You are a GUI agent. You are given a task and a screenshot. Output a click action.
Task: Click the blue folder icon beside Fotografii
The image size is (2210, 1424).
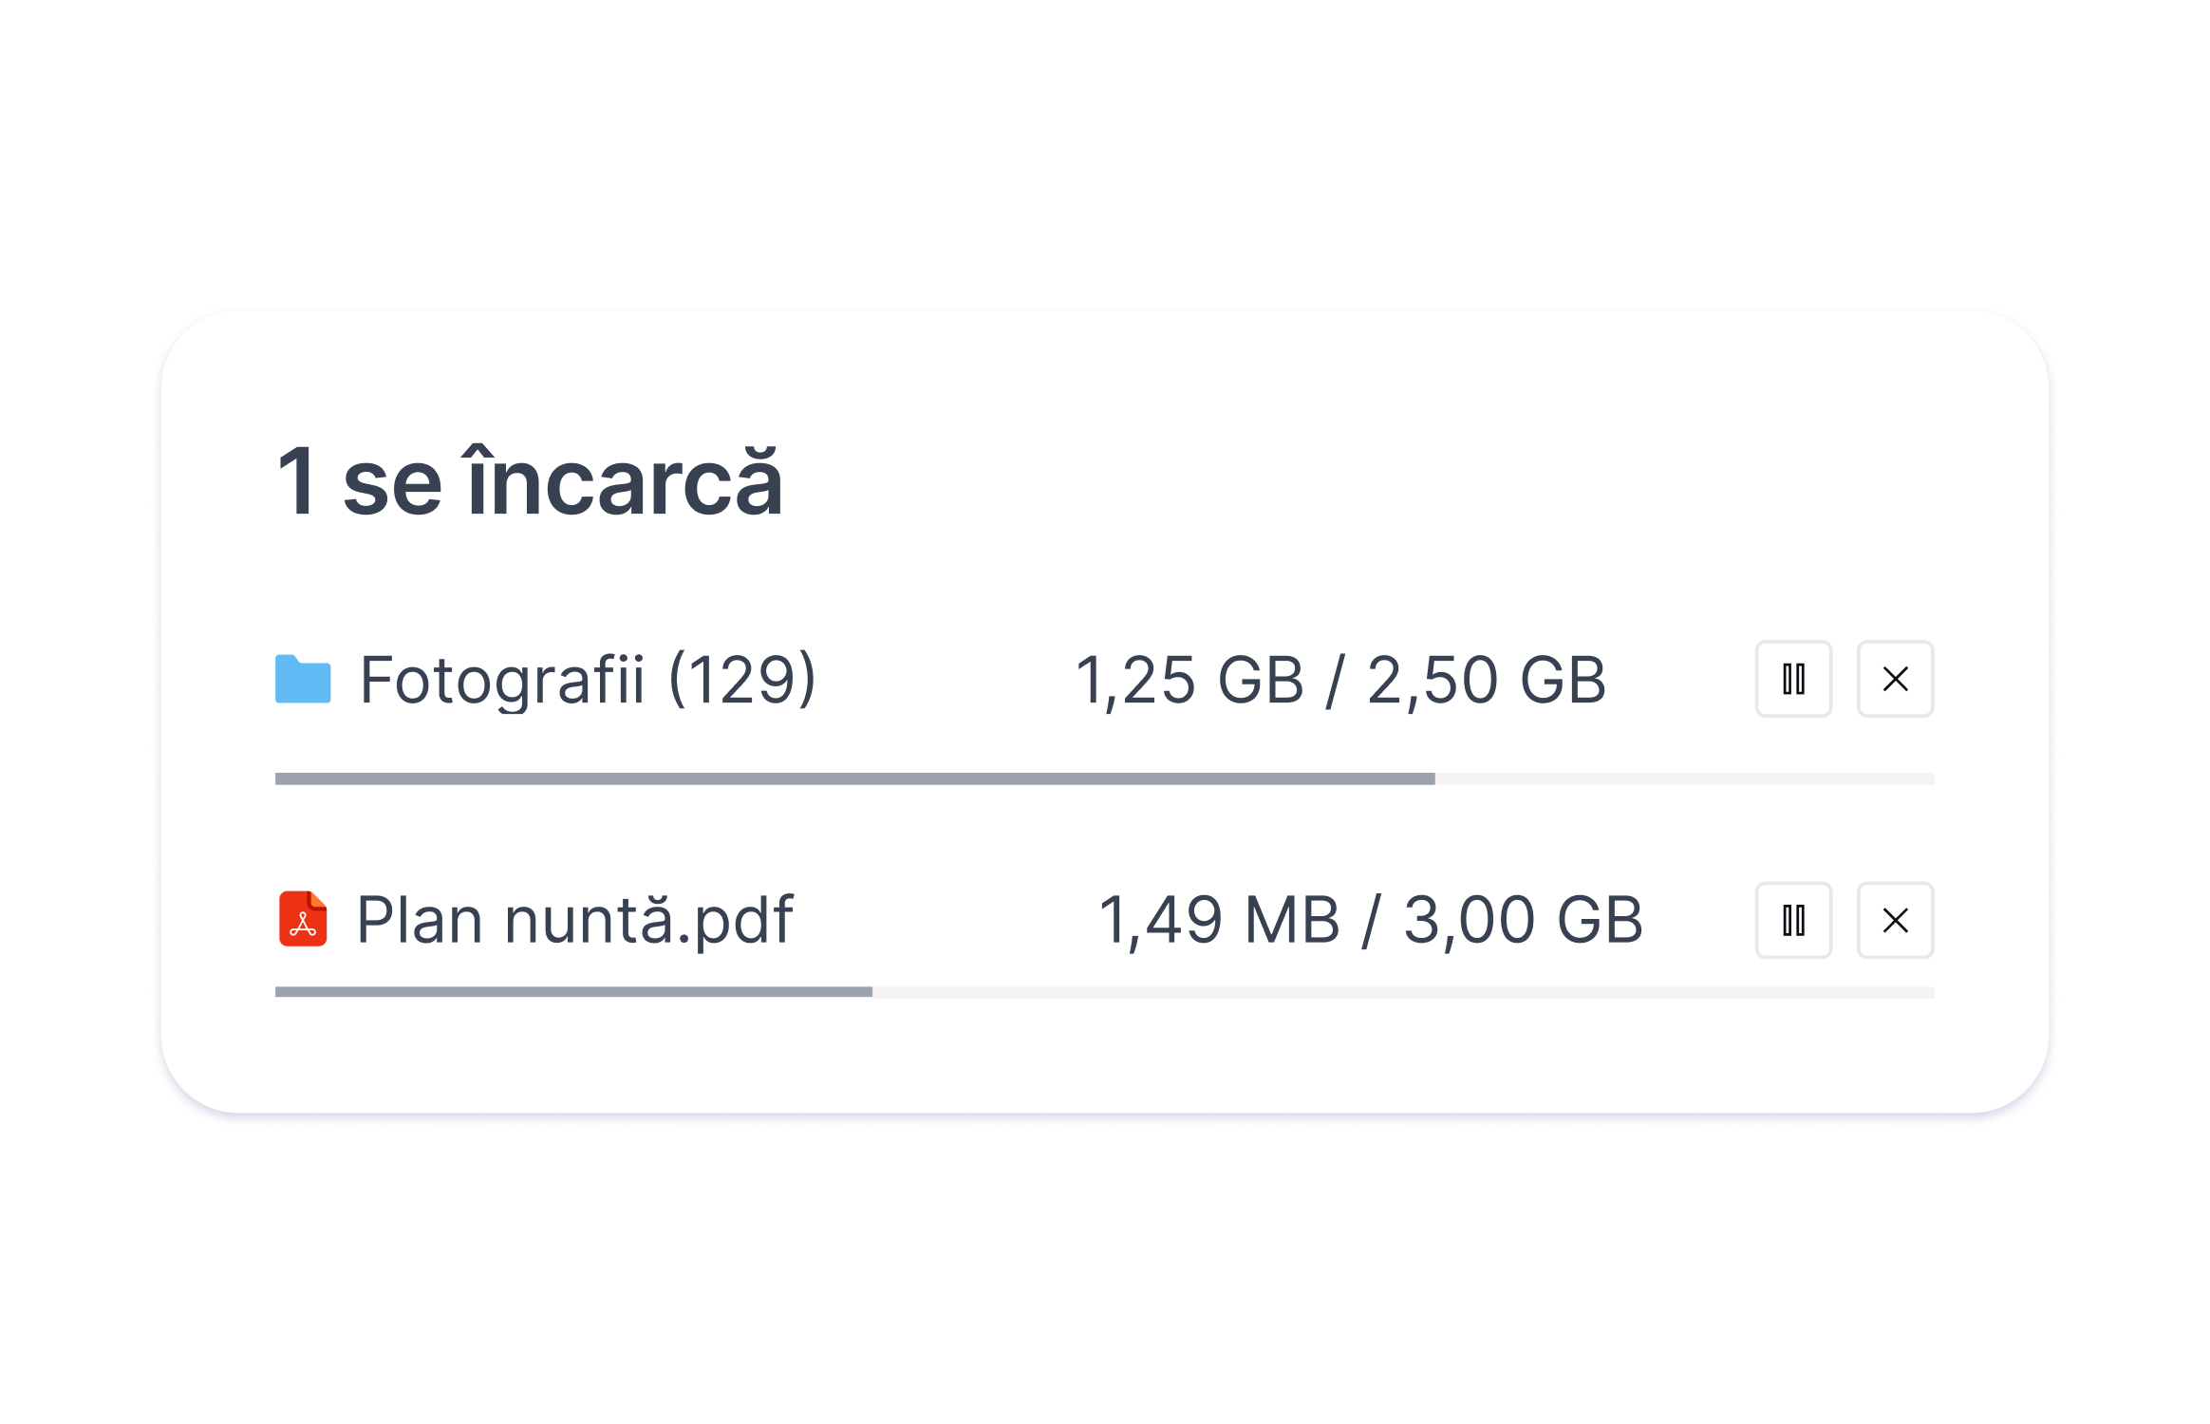pos(303,679)
